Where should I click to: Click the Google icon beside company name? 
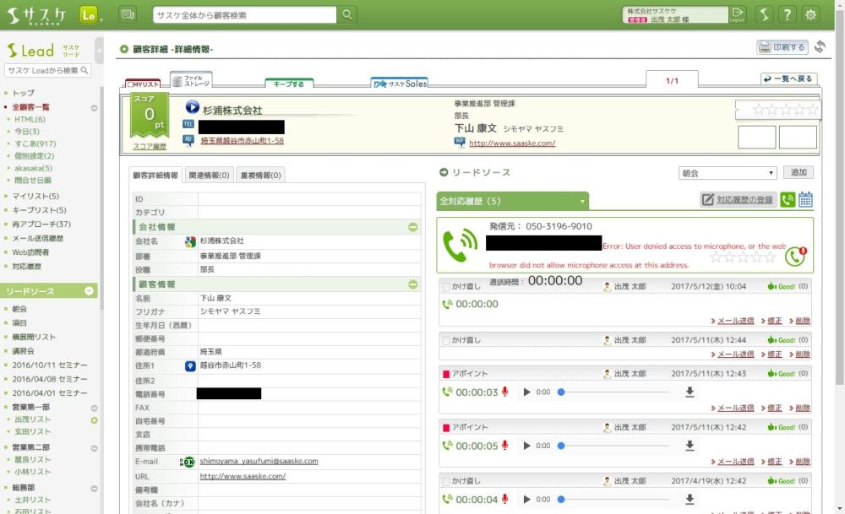[x=191, y=241]
